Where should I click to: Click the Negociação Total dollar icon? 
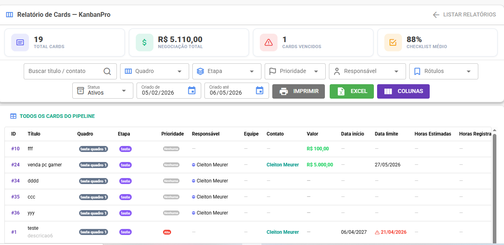click(x=145, y=43)
